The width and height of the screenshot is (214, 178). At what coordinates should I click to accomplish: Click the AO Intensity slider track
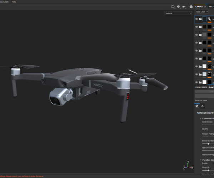pos(208,125)
